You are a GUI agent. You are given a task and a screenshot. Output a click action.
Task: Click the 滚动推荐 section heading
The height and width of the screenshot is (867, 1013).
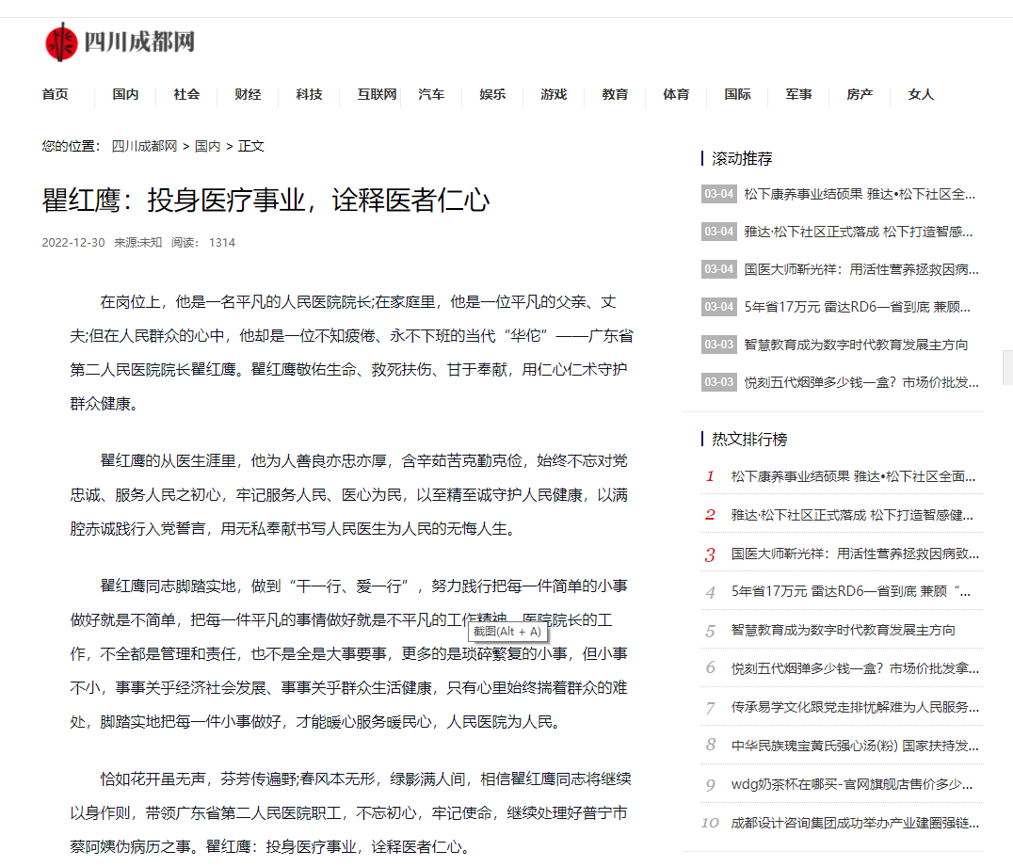[x=742, y=158]
